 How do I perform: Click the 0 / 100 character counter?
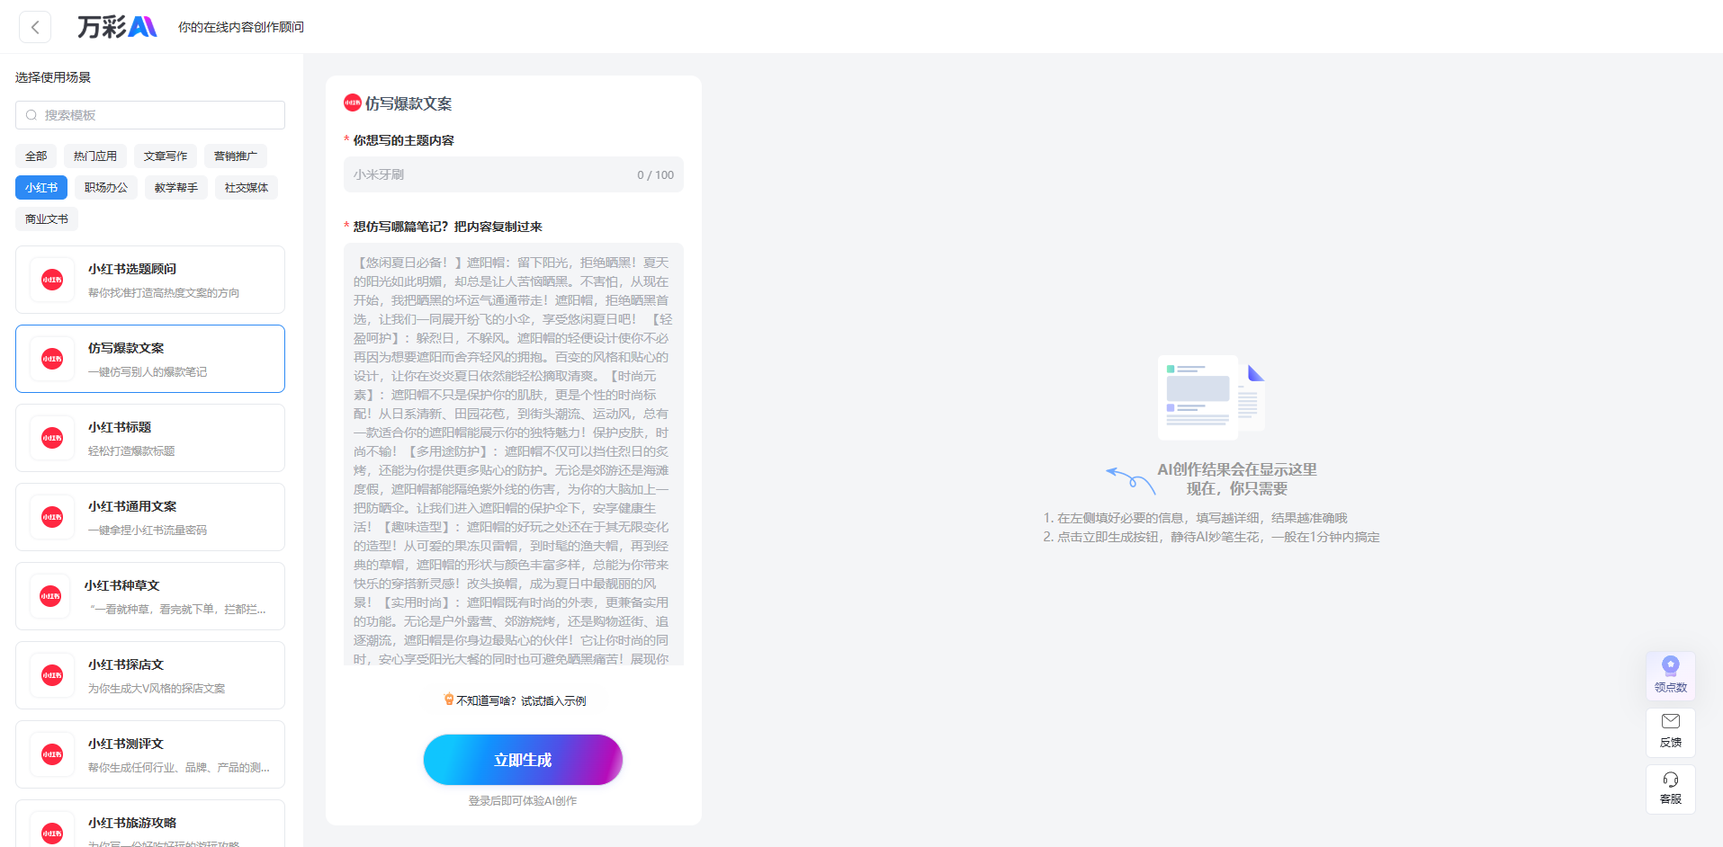(x=655, y=175)
